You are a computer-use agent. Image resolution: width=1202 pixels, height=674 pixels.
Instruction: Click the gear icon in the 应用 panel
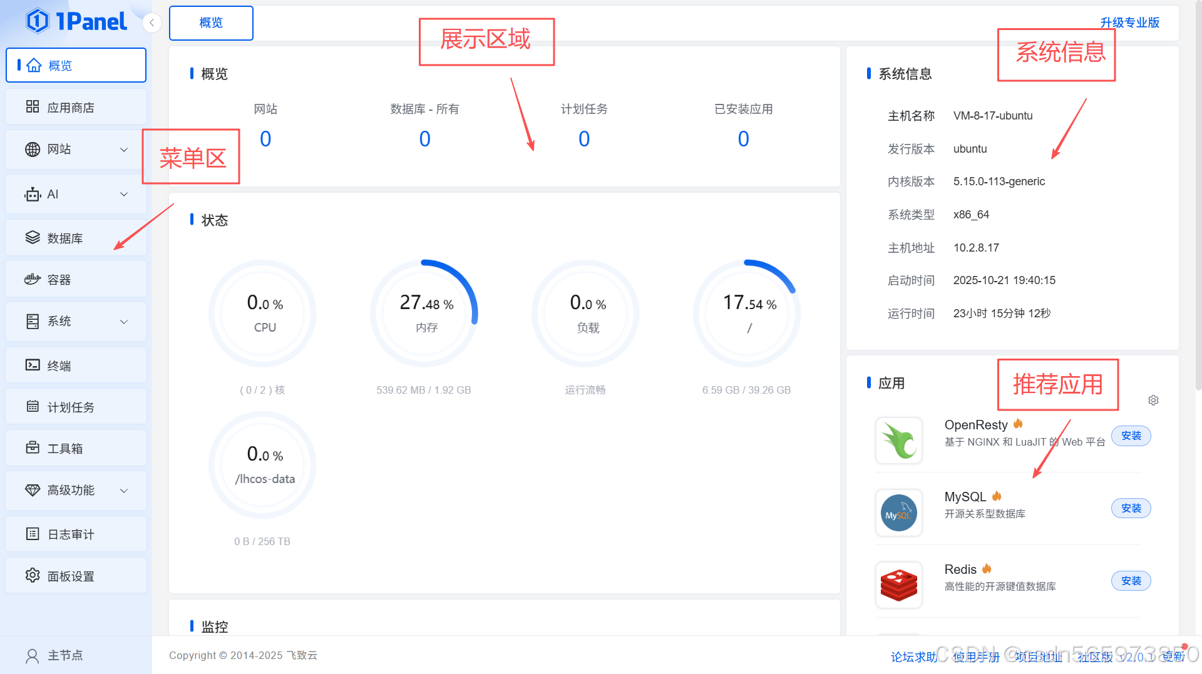[x=1154, y=400]
